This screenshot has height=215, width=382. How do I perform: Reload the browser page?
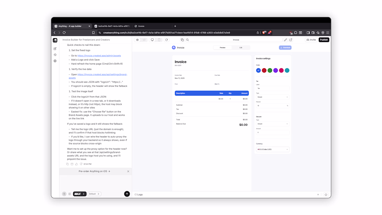(x=64, y=33)
